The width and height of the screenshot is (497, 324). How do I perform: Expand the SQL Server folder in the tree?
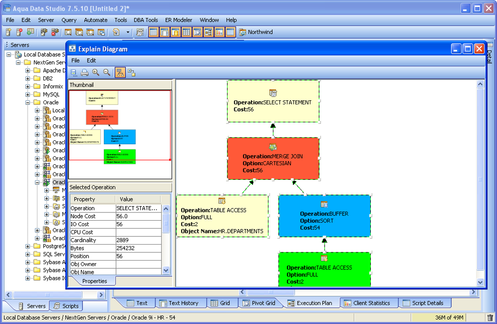28,254
